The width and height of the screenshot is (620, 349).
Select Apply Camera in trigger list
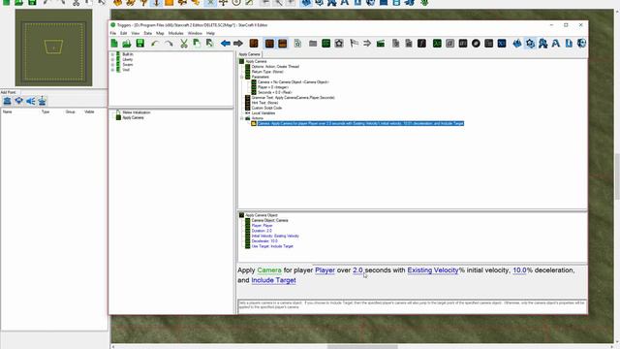pos(133,117)
